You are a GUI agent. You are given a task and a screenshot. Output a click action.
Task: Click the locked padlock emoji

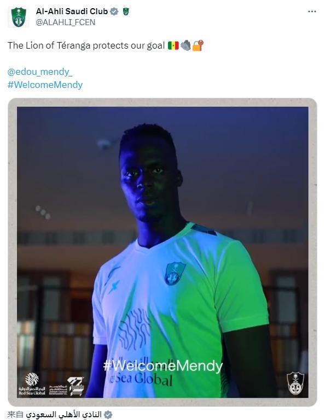click(198, 45)
